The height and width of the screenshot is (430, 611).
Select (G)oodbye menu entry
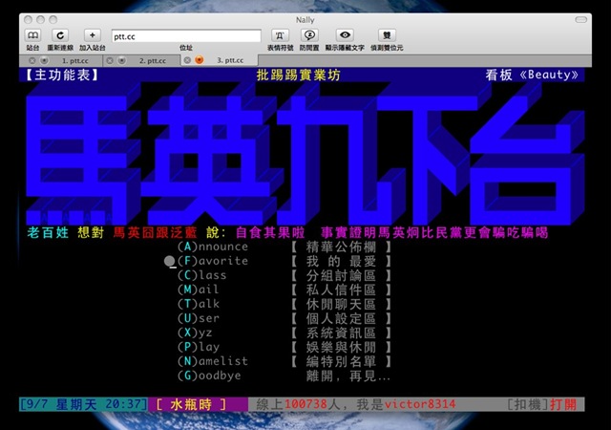point(209,376)
